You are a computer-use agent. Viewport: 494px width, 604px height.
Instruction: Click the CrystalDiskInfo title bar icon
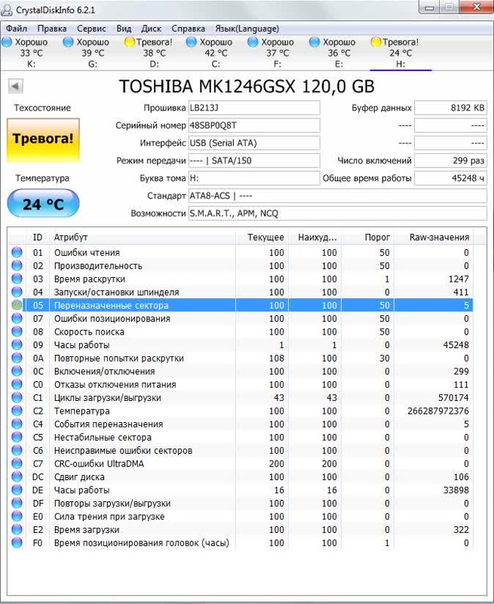tap(7, 10)
